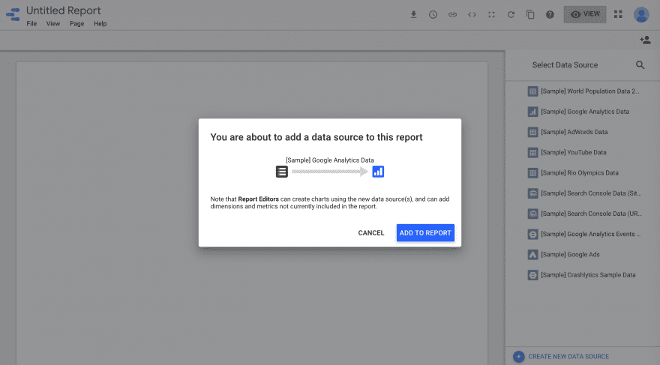Click the download report icon
660x365 pixels.
click(413, 15)
